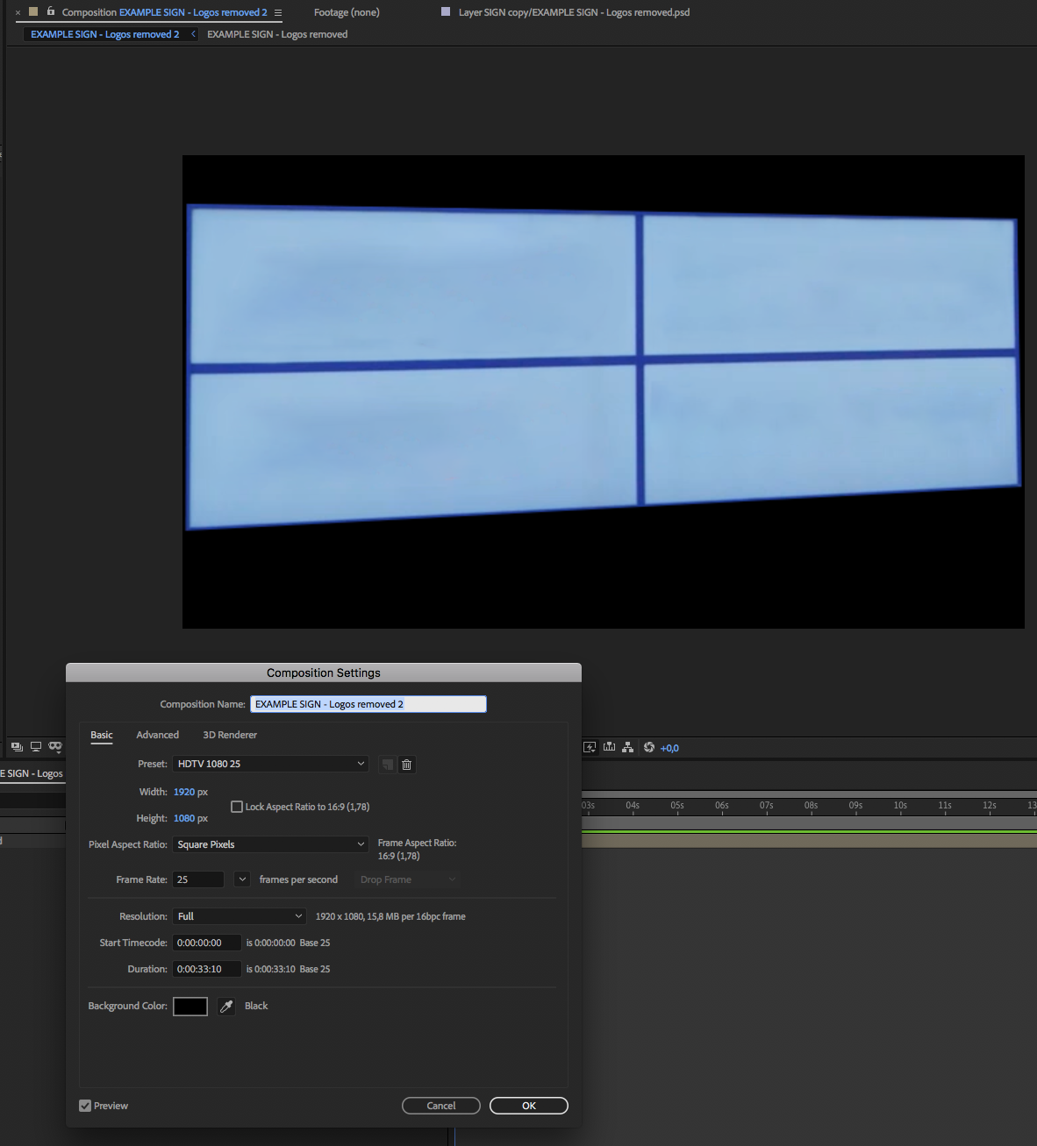Screen dimensions: 1037x1146
Task: Toggle the composition viewer lock icon
Action: click(51, 11)
